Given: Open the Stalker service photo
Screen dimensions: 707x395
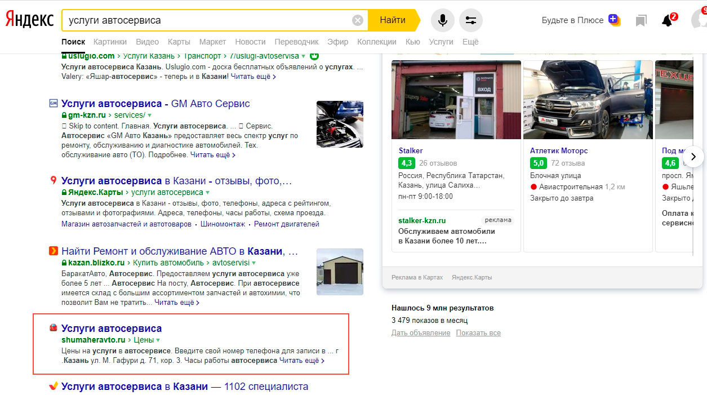Looking at the screenshot, I should [456, 99].
